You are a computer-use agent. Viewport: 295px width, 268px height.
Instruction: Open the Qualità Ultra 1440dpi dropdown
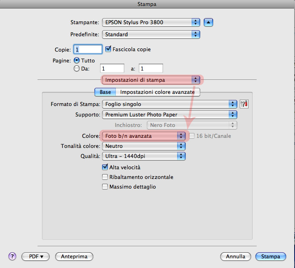pyautogui.click(x=144, y=156)
